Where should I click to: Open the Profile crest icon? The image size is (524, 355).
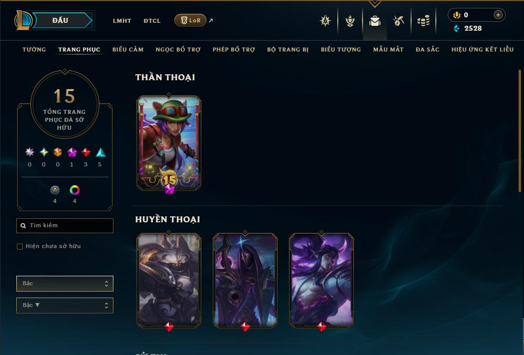tap(325, 21)
